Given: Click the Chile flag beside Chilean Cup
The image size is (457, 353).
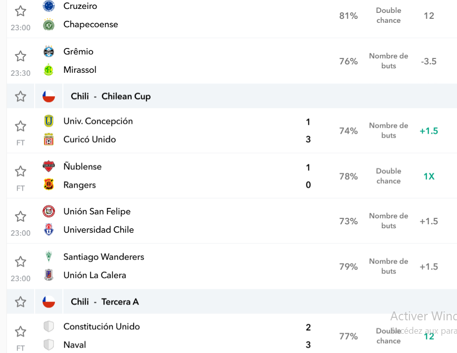Looking at the screenshot, I should [49, 96].
